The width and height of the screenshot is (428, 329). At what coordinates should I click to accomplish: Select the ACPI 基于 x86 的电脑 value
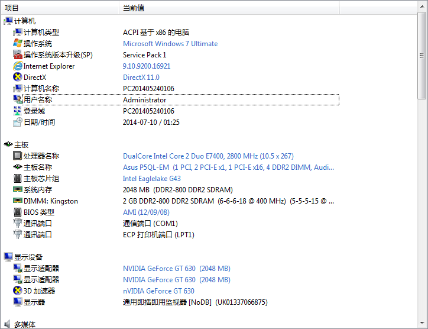click(x=156, y=32)
